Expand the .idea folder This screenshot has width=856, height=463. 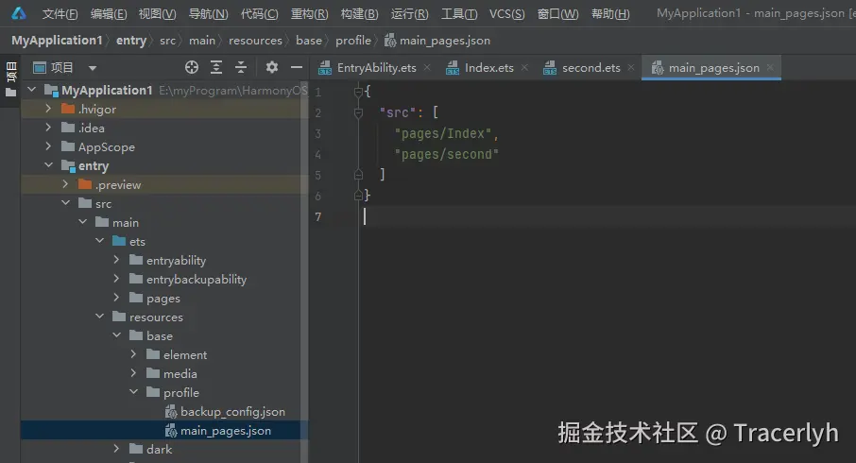tap(48, 128)
